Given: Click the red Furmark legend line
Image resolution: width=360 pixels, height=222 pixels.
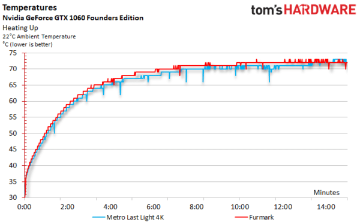Looking at the screenshot, I should pyautogui.click(x=241, y=217).
